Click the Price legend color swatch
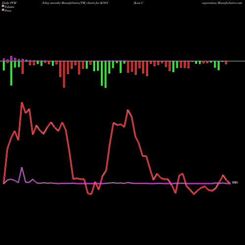The height and width of the screenshot is (245, 245). (x=3, y=10)
